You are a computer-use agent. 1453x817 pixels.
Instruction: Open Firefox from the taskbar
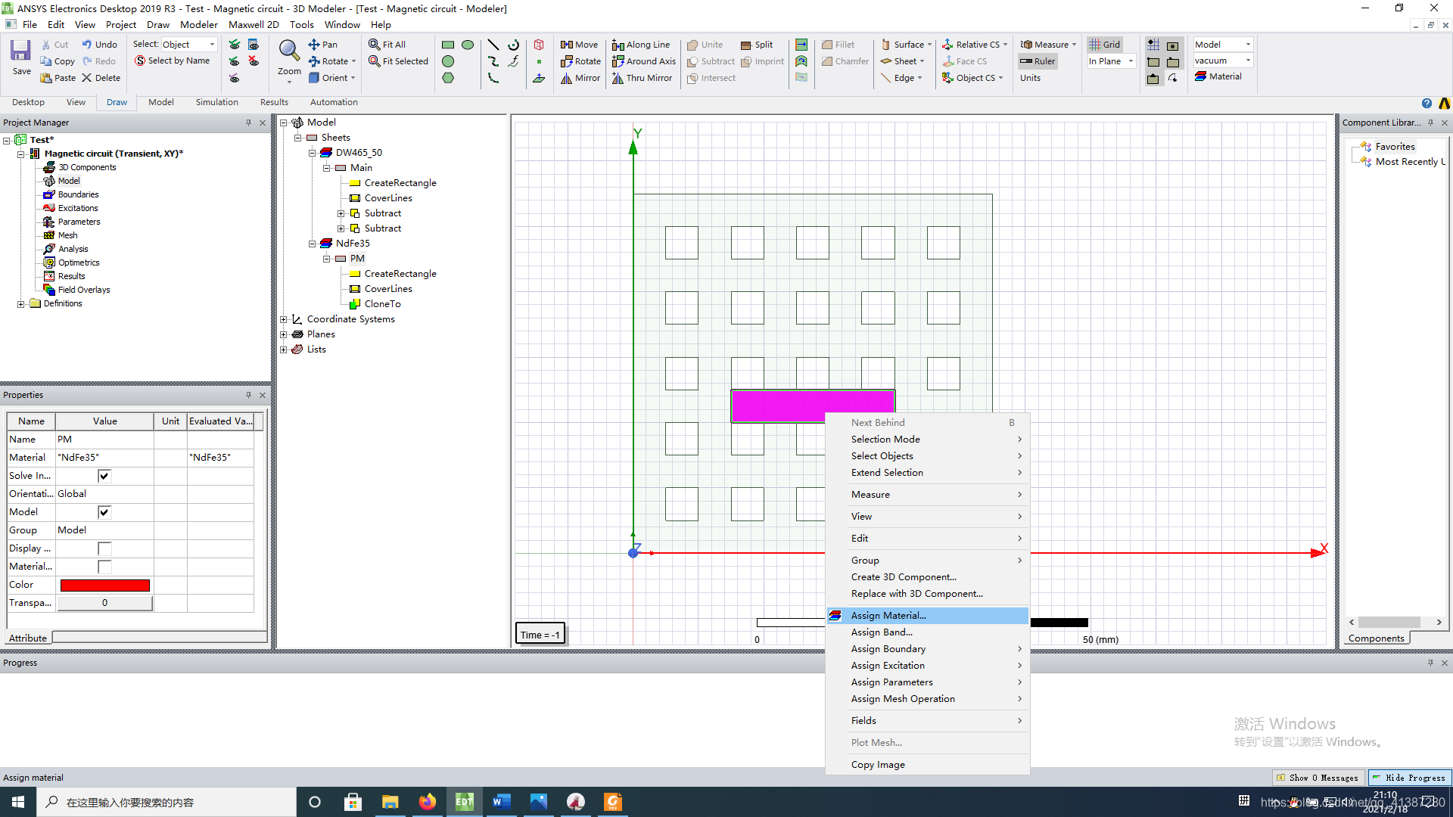pos(428,802)
